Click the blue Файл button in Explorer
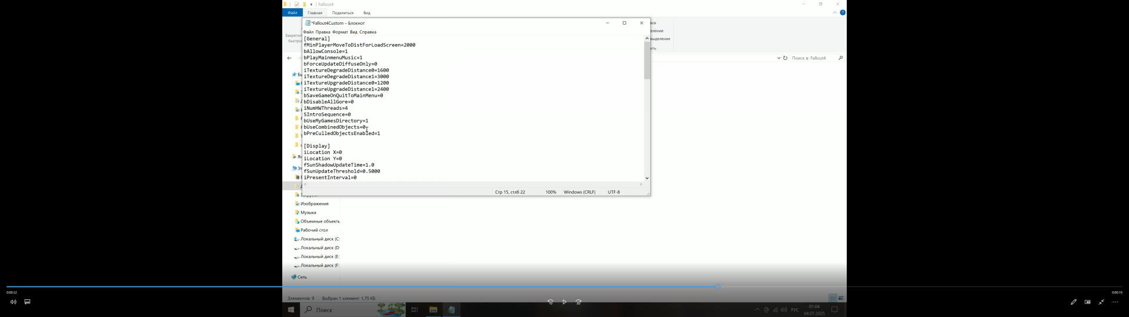 coord(292,13)
